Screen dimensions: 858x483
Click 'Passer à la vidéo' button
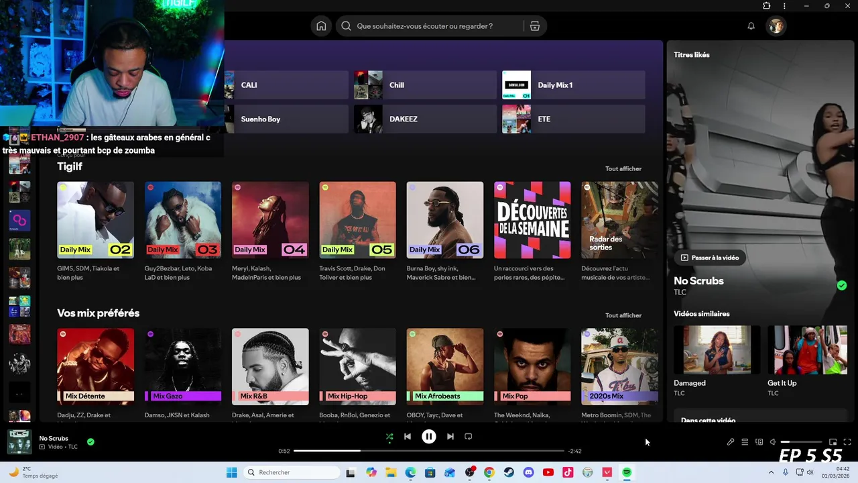pyautogui.click(x=710, y=258)
